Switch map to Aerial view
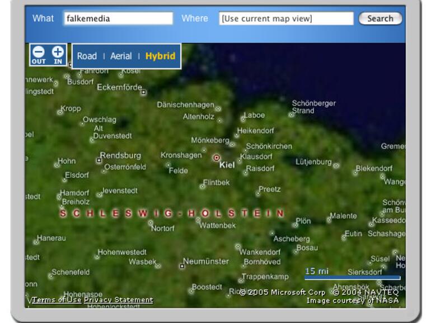 point(121,56)
